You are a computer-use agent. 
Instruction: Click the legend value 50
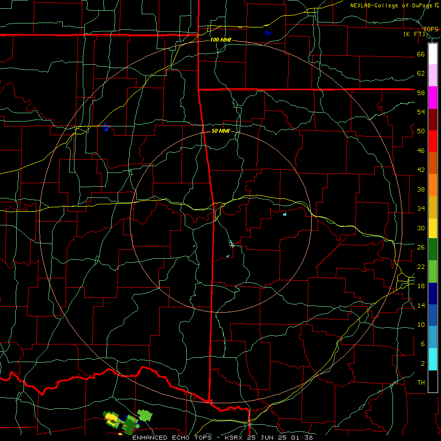[x=421, y=131]
